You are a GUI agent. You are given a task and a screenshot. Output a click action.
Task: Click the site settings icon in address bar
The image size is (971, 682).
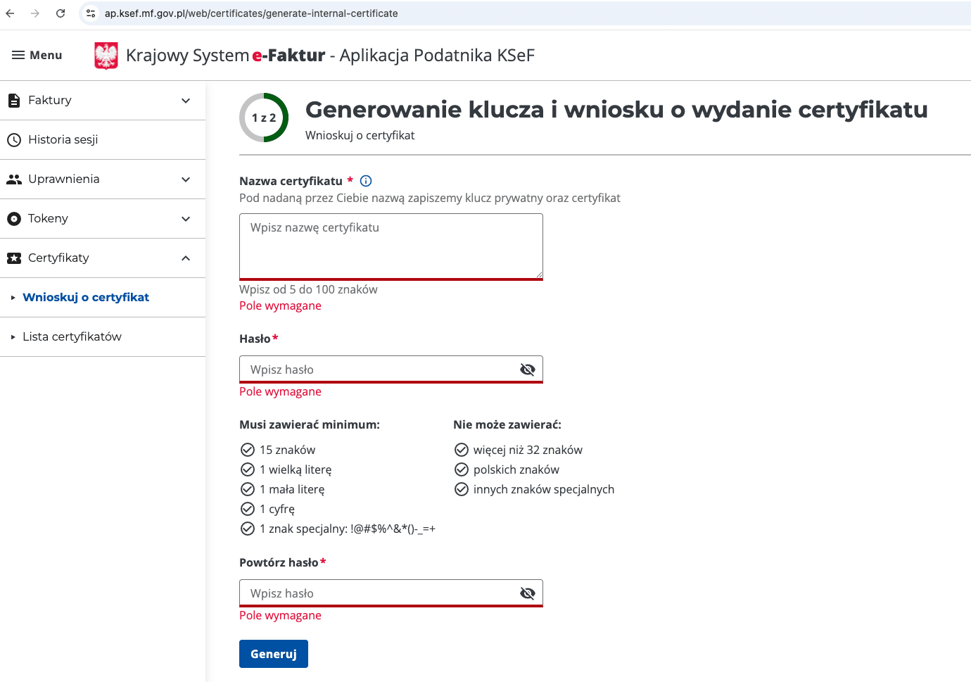point(91,13)
